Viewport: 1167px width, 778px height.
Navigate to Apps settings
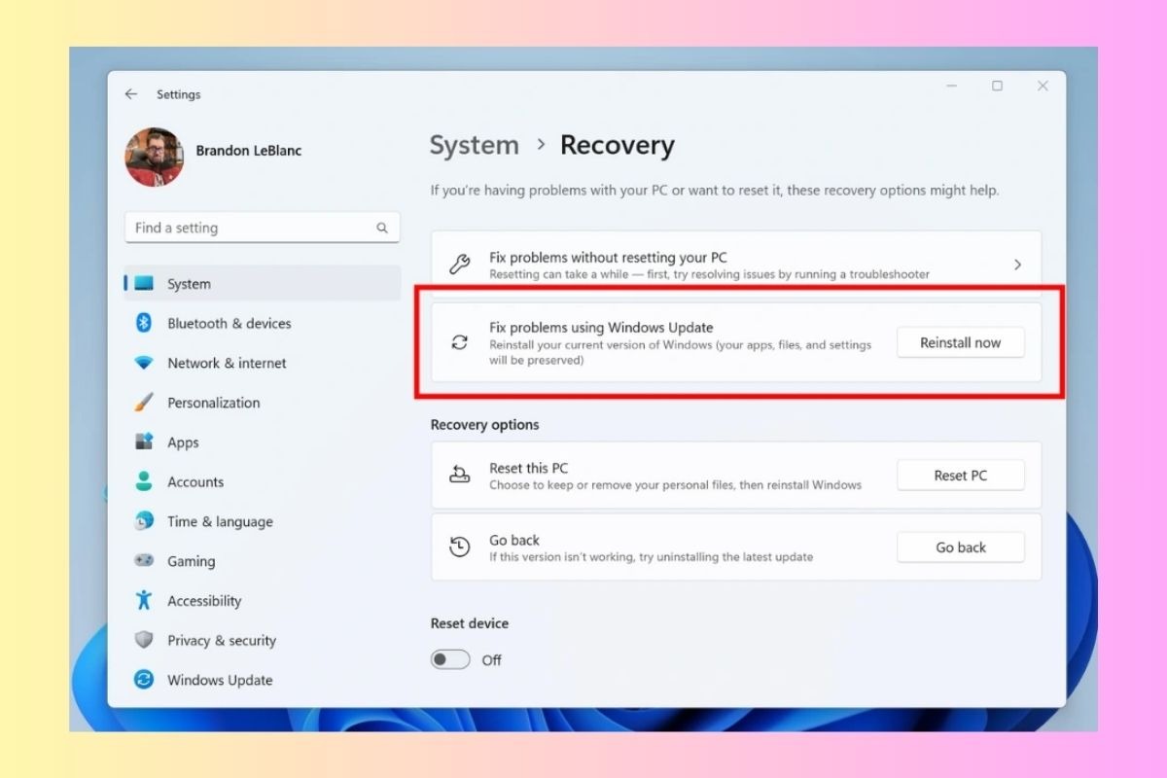click(x=263, y=442)
